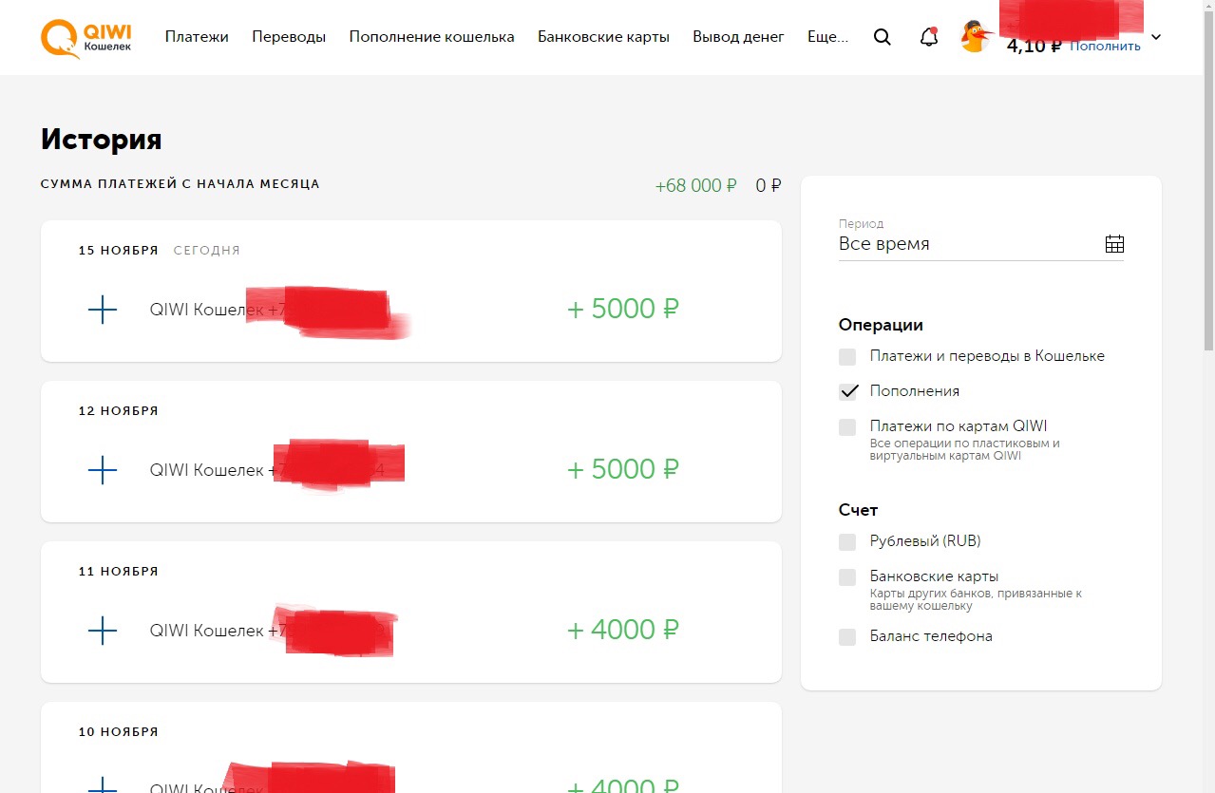Open the calendar icon in Период field
Viewport: 1215px width, 793px height.
1114,244
